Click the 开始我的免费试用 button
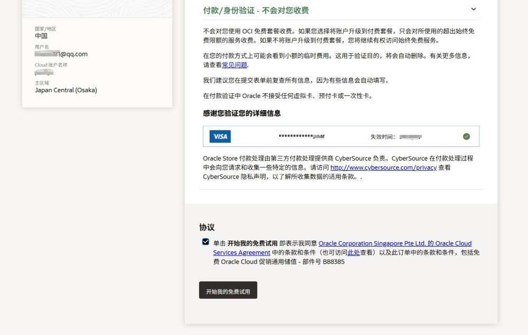 click(228, 290)
